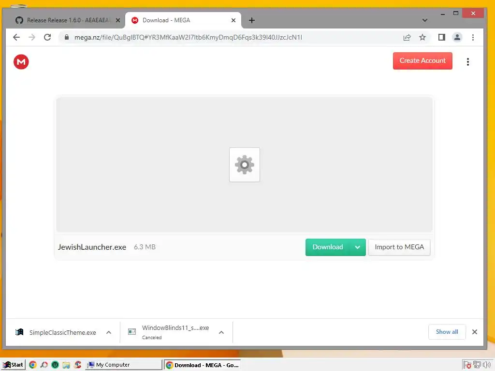This screenshot has width=495, height=371.
Task: Open the folder quick launch icon
Action: tap(66, 365)
